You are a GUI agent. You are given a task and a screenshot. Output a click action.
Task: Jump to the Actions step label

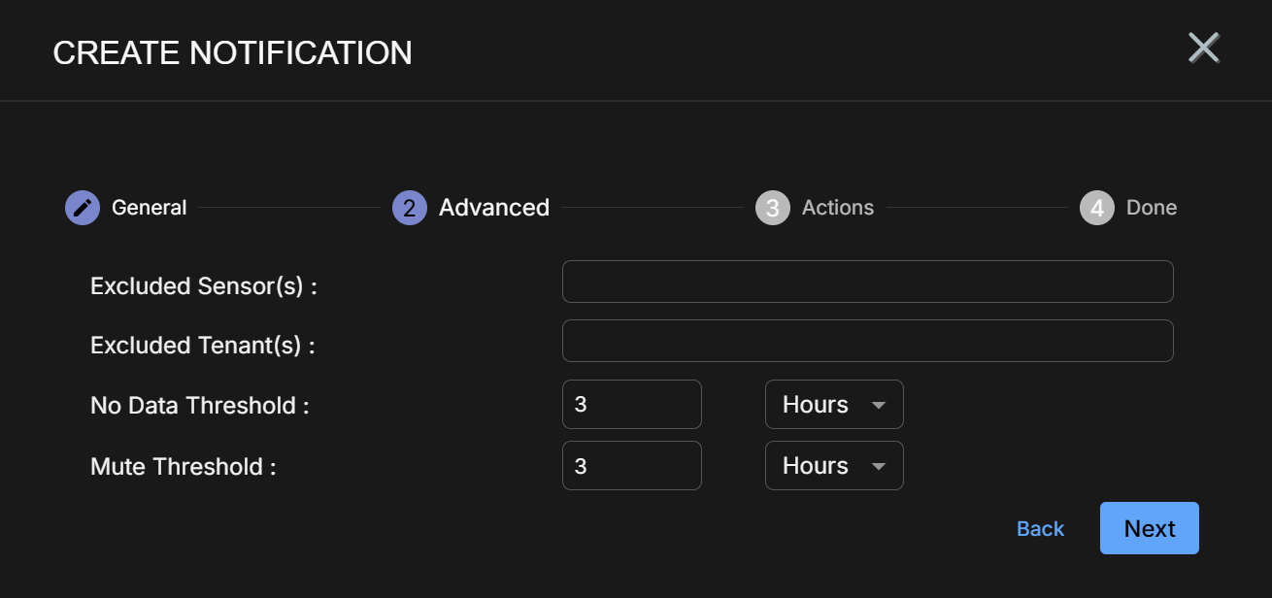click(x=837, y=208)
